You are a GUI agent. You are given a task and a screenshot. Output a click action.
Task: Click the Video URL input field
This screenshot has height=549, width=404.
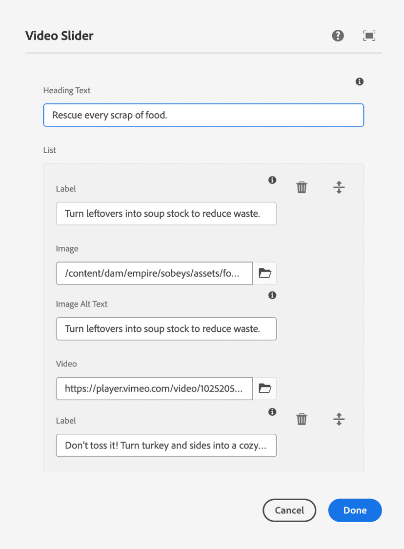coord(154,388)
